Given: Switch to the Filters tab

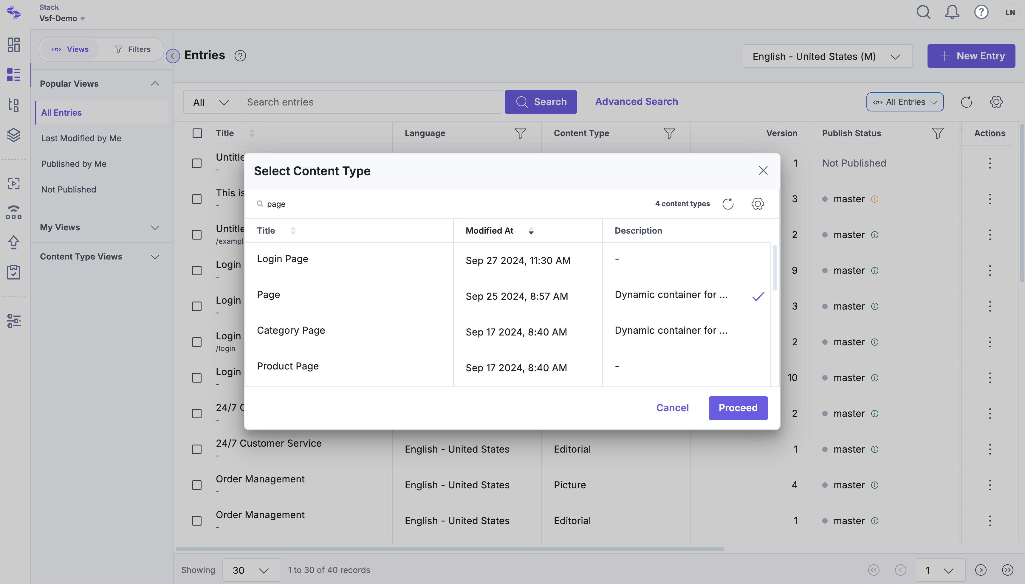Looking at the screenshot, I should pos(132,49).
